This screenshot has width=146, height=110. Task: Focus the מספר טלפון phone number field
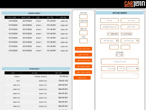130,27
